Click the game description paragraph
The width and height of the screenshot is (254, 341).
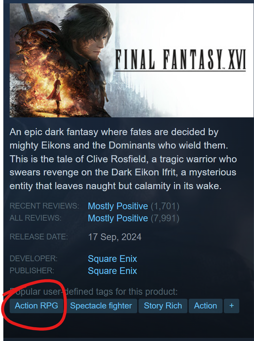tap(123, 159)
